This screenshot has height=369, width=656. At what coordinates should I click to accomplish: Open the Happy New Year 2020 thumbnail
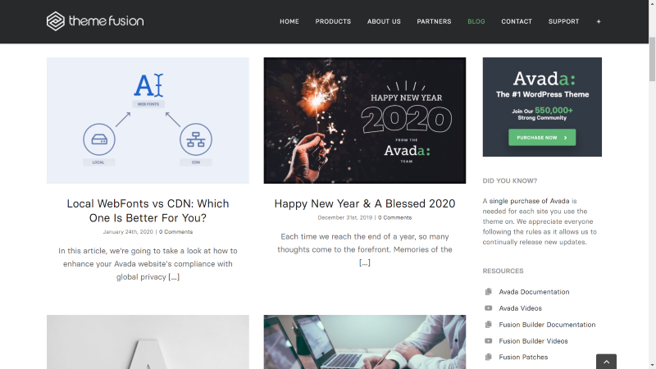[364, 121]
